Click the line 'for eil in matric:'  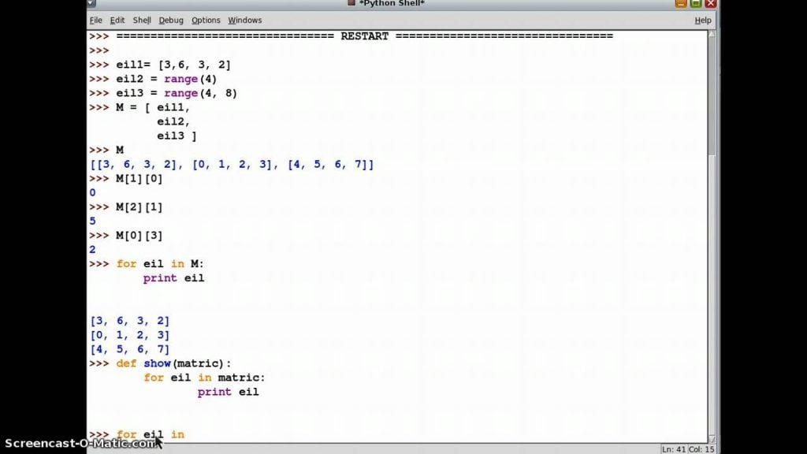(x=204, y=378)
